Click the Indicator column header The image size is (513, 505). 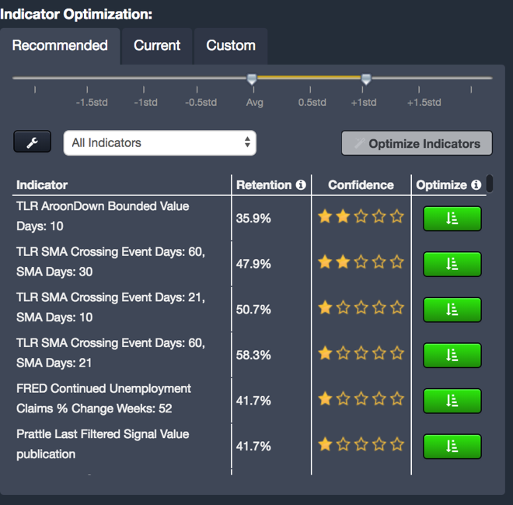(x=42, y=185)
